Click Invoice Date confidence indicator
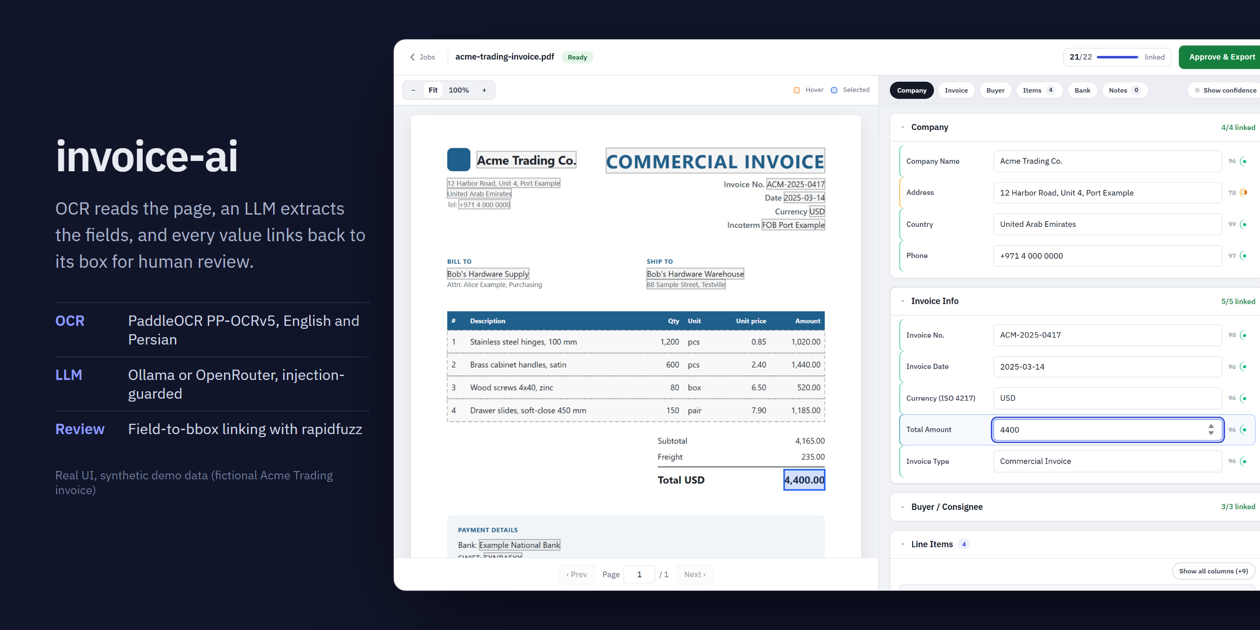Viewport: 1260px width, 630px height. click(x=1244, y=367)
